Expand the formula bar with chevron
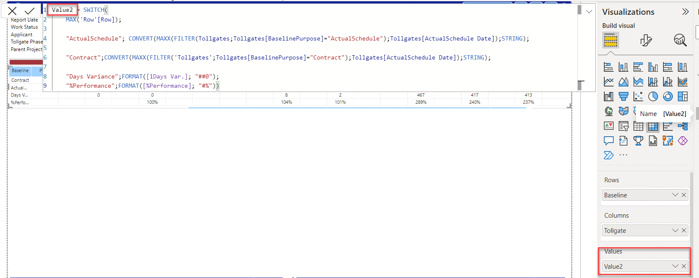 [589, 11]
